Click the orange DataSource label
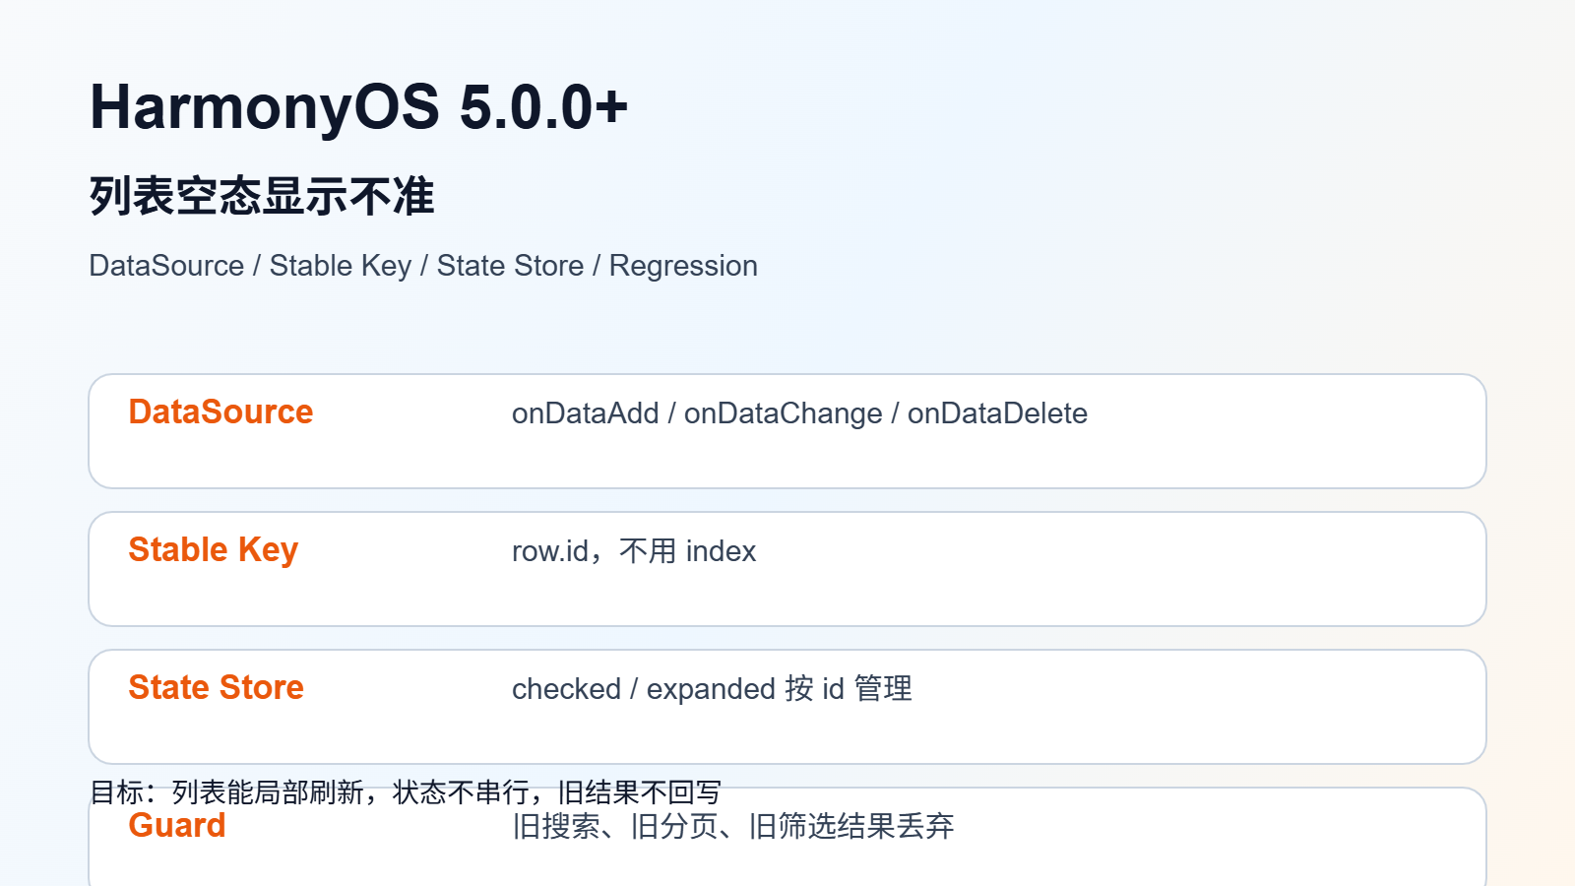 220,411
